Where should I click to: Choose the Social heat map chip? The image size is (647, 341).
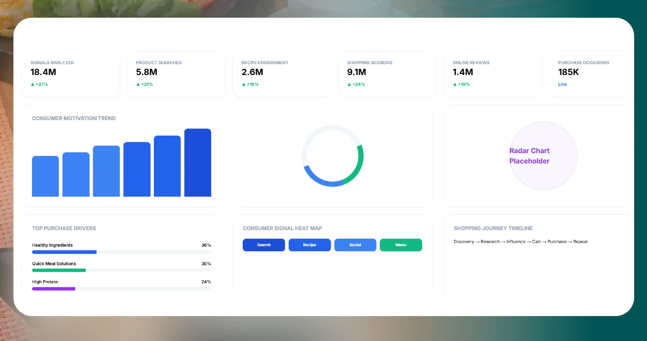[355, 245]
